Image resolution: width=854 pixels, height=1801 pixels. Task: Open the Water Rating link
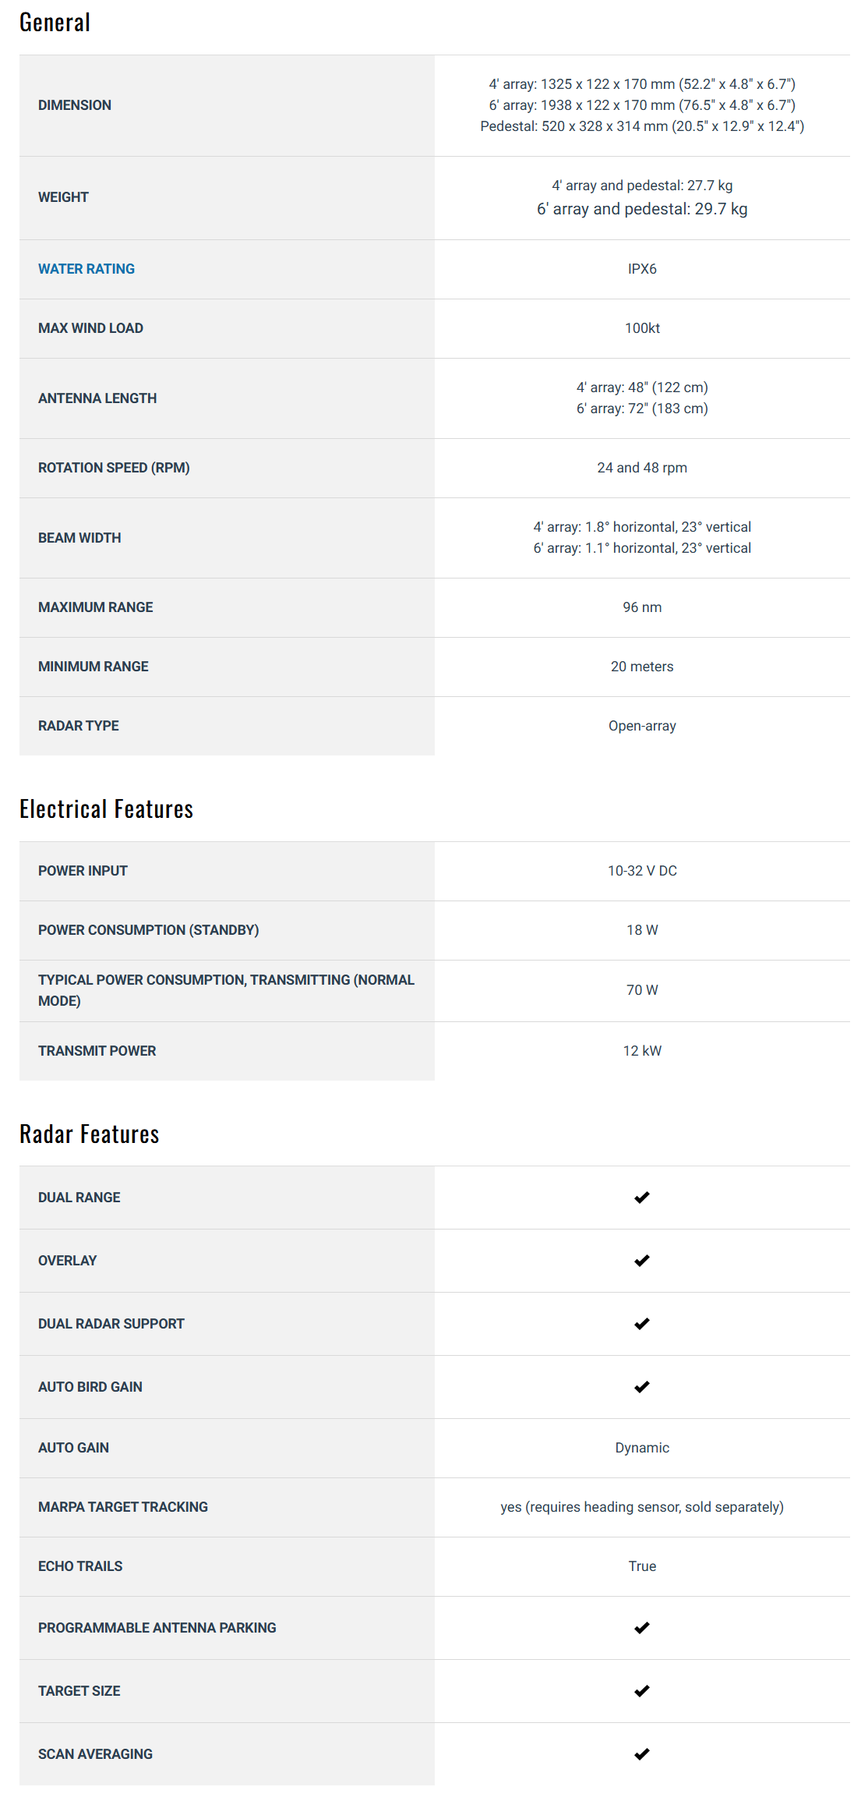click(x=86, y=269)
